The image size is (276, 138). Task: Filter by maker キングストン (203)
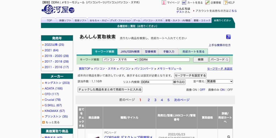[x=57, y=83]
